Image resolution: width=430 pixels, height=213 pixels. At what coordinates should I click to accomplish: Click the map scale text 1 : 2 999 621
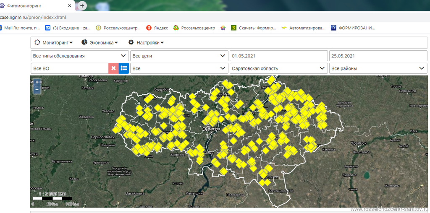coord(52,194)
